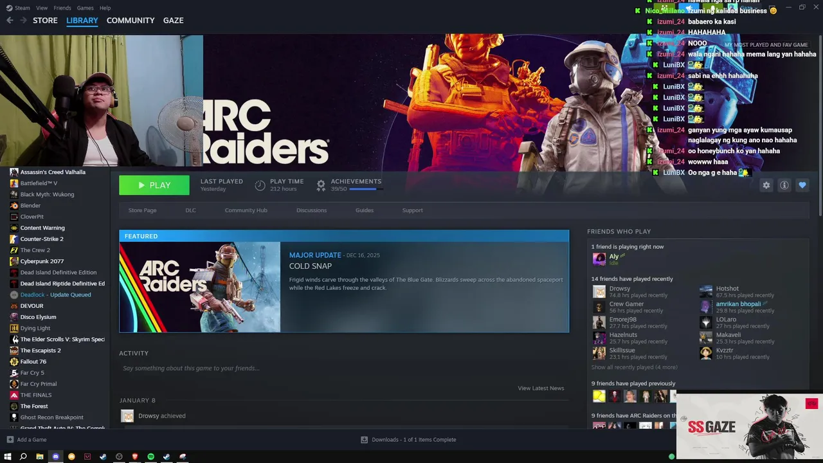This screenshot has height=463, width=823.
Task: Open the Discussions link
Action: point(311,210)
